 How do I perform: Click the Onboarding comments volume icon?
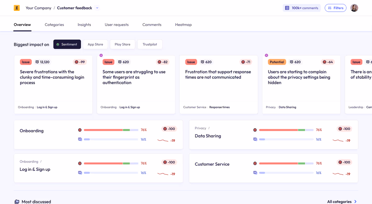[x=80, y=140]
